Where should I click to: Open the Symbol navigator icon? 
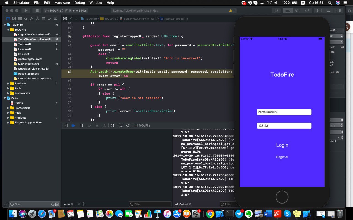20,19
